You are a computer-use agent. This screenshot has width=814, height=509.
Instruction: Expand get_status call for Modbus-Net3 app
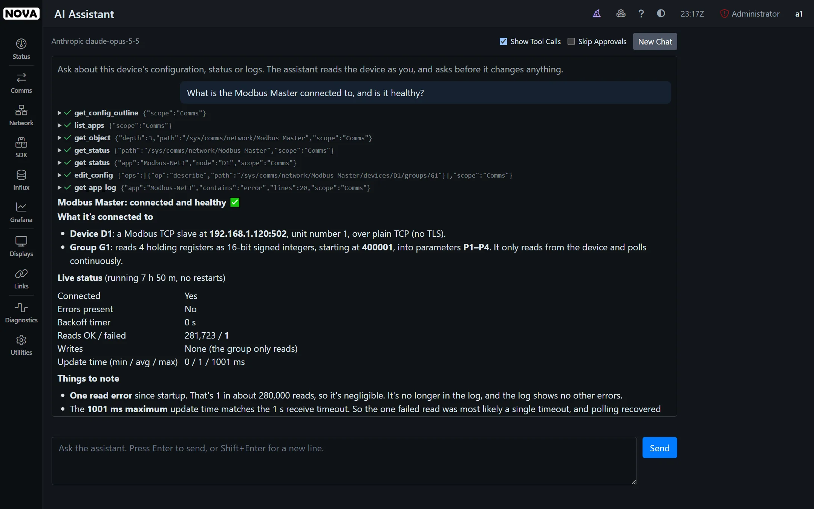(60, 163)
